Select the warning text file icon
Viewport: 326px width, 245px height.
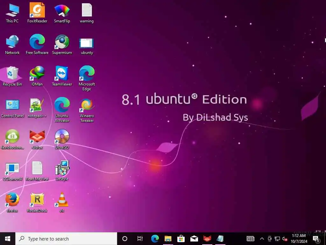pyautogui.click(x=87, y=13)
